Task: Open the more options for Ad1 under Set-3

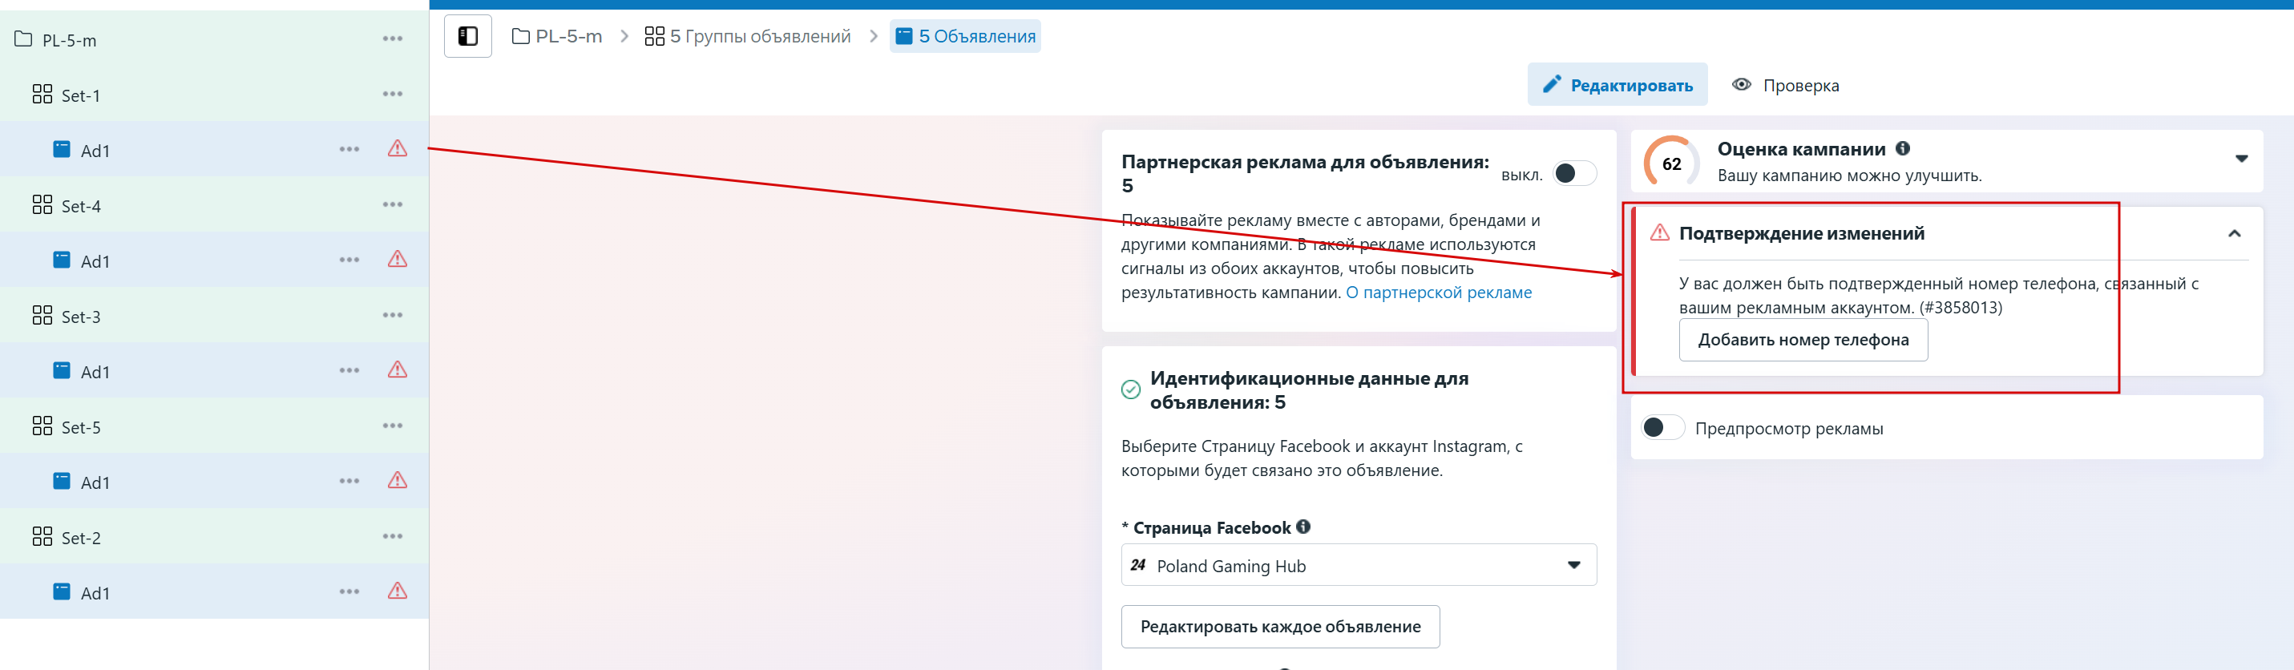Action: [349, 370]
